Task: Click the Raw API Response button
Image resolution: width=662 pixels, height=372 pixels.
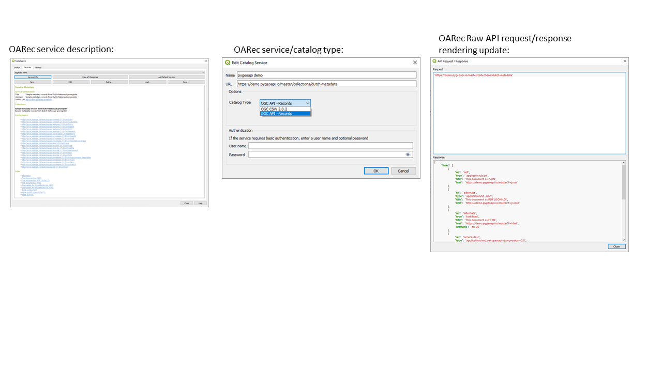Action: pyautogui.click(x=90, y=77)
